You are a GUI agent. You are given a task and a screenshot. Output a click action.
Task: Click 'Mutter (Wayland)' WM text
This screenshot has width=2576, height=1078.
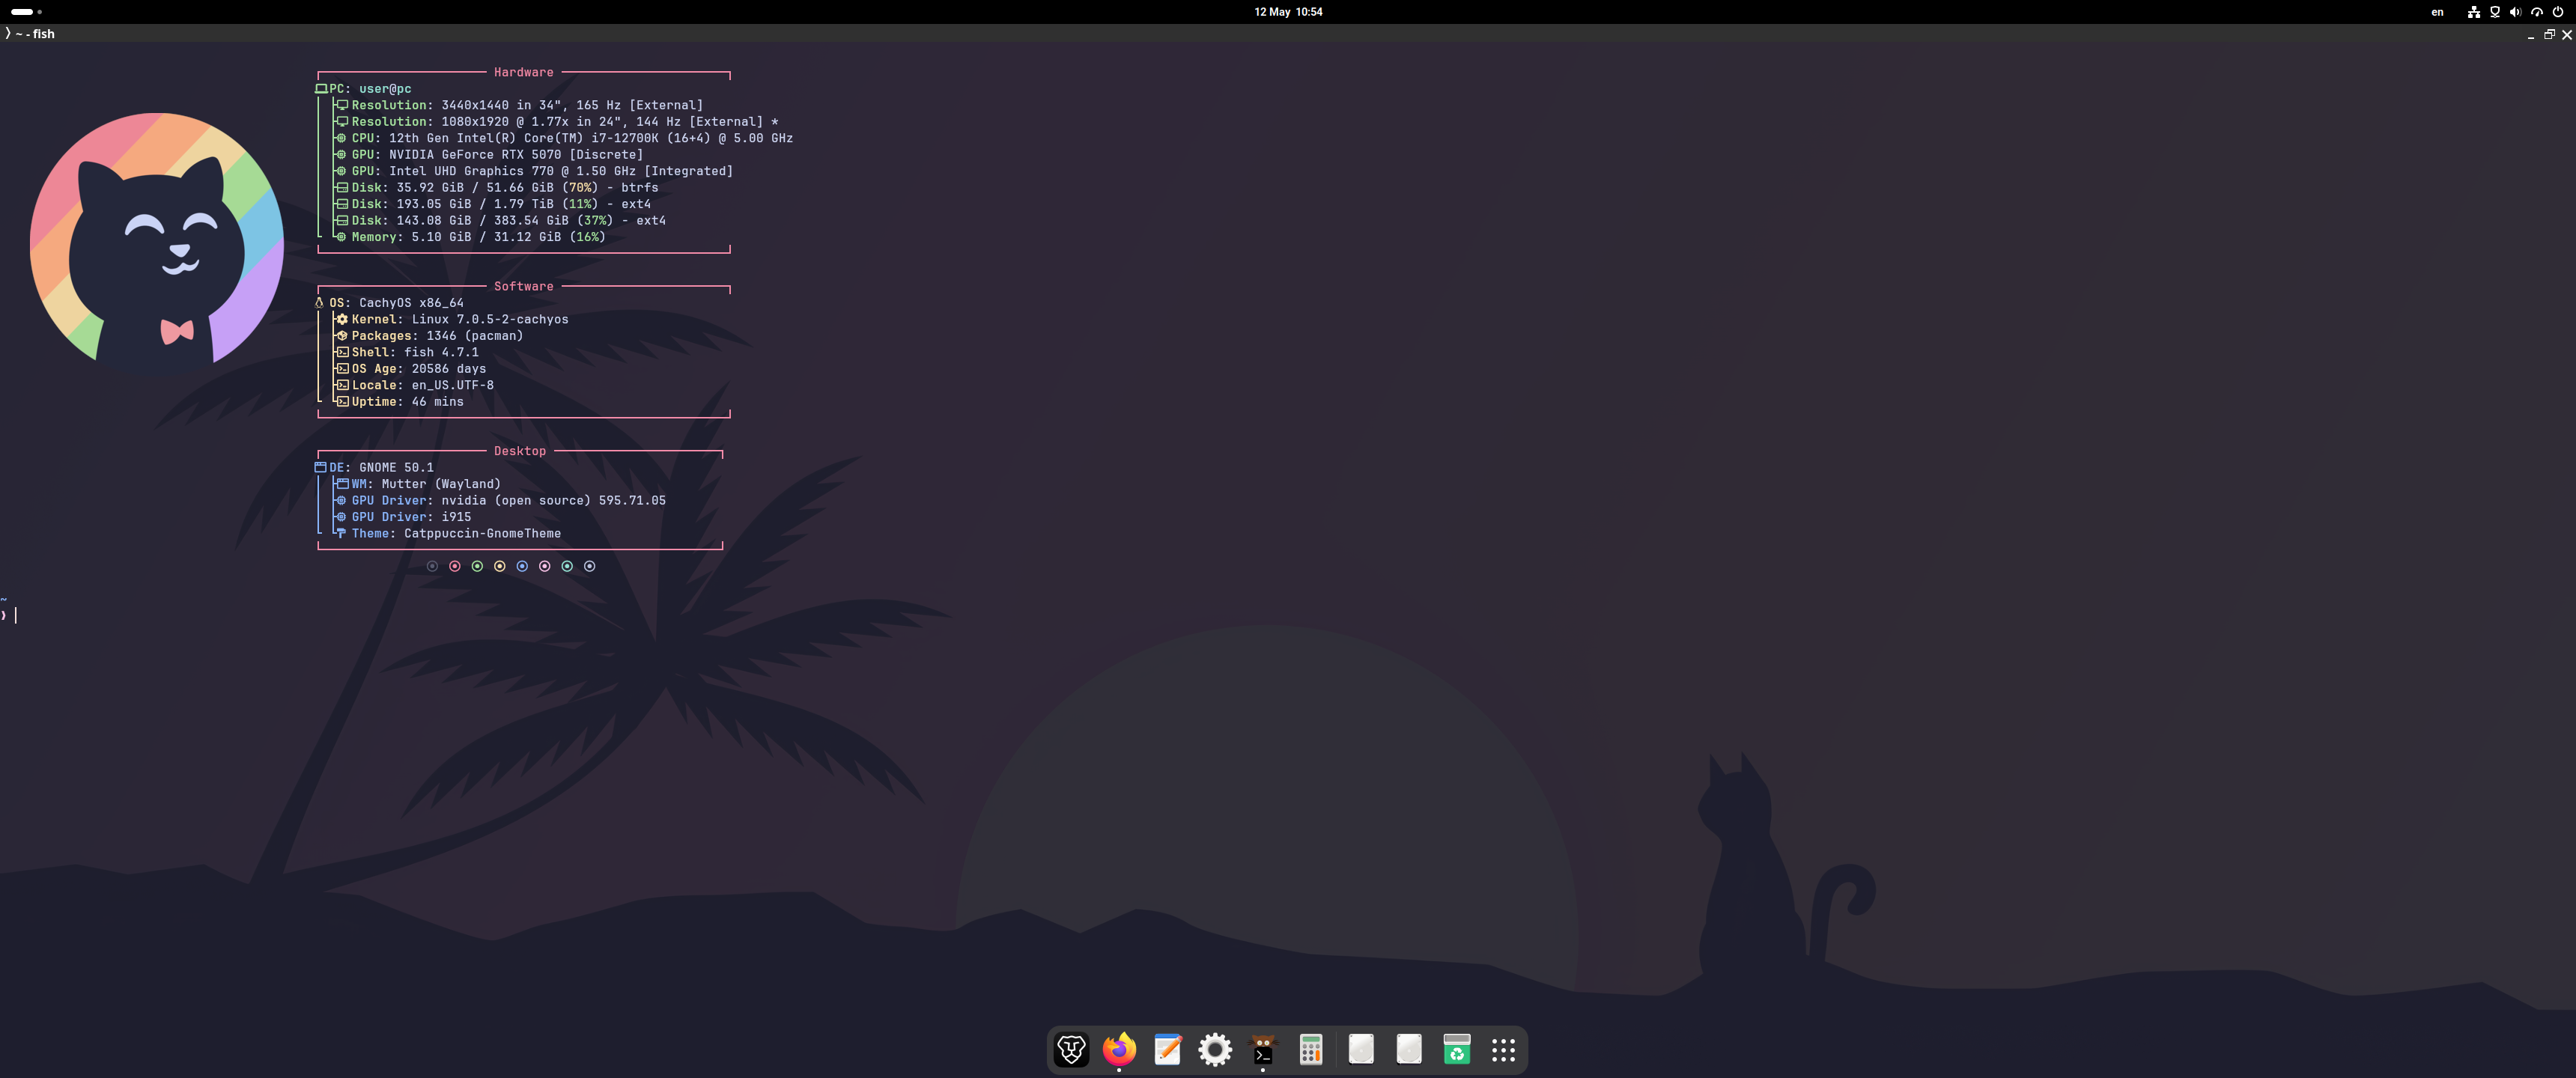[x=441, y=484]
